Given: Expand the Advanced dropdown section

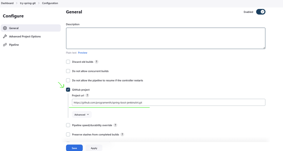Looking at the screenshot, I should (81, 114).
